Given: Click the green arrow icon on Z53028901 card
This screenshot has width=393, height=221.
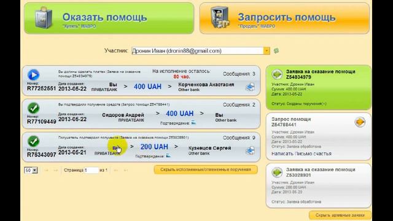Looking at the screenshot, I should click(277, 173).
